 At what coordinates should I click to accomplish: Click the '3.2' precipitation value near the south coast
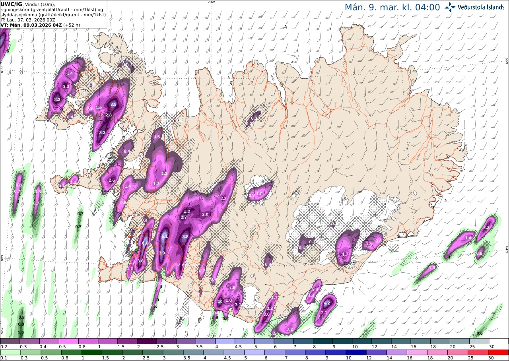click(x=269, y=309)
